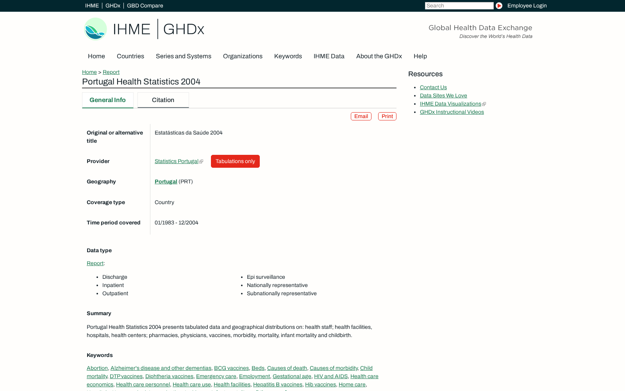This screenshot has width=625, height=391.
Task: Open Report data type link
Action: point(95,264)
